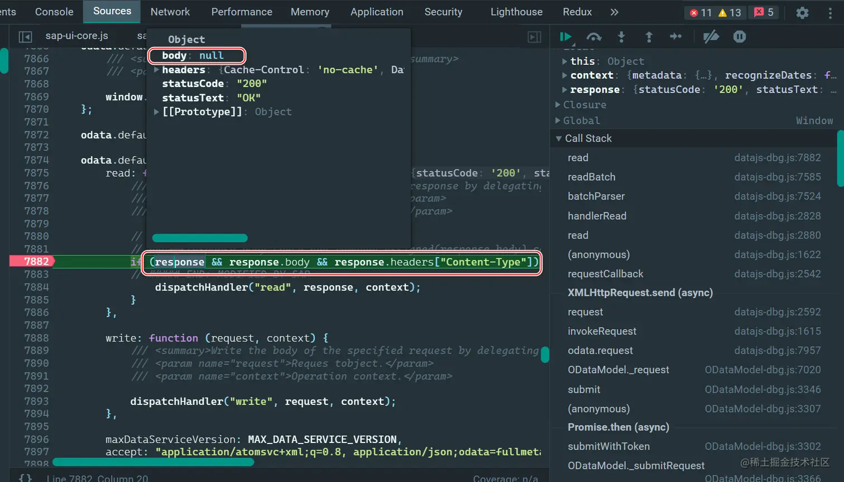
Task: Step over the next function call
Action: (594, 37)
